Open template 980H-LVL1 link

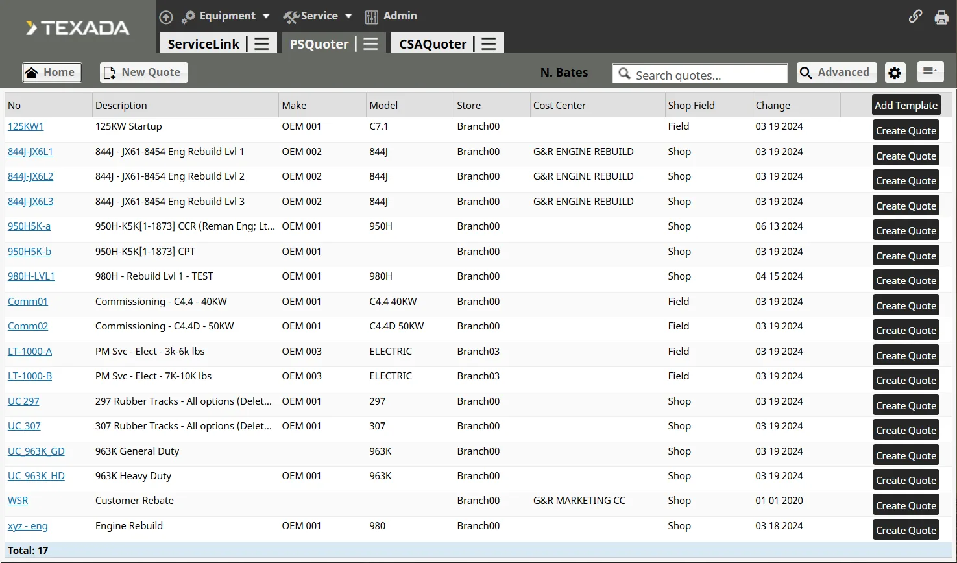tap(31, 276)
